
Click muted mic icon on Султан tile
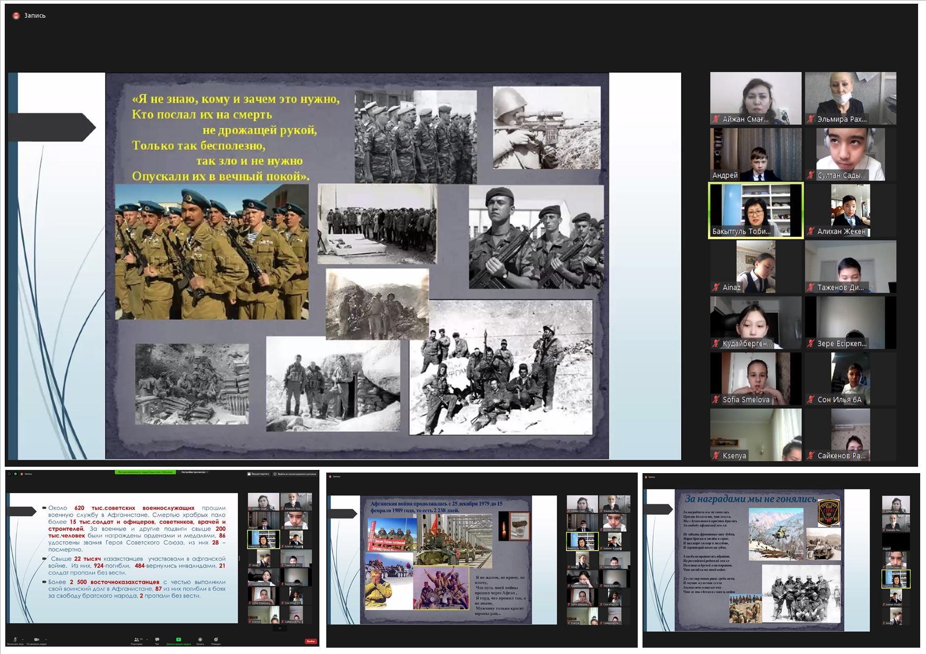811,175
